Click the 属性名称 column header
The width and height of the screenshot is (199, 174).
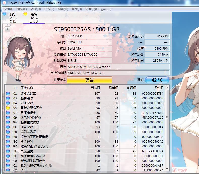point(27,88)
